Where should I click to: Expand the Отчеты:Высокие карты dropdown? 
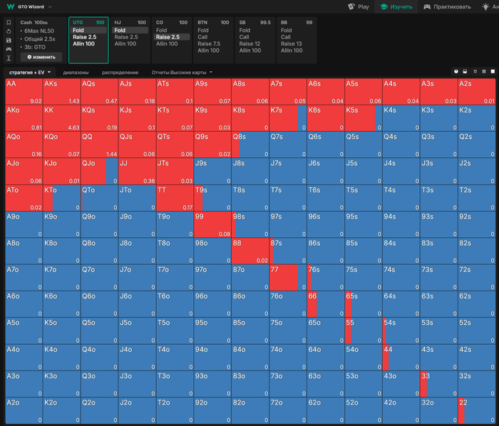pyautogui.click(x=182, y=73)
